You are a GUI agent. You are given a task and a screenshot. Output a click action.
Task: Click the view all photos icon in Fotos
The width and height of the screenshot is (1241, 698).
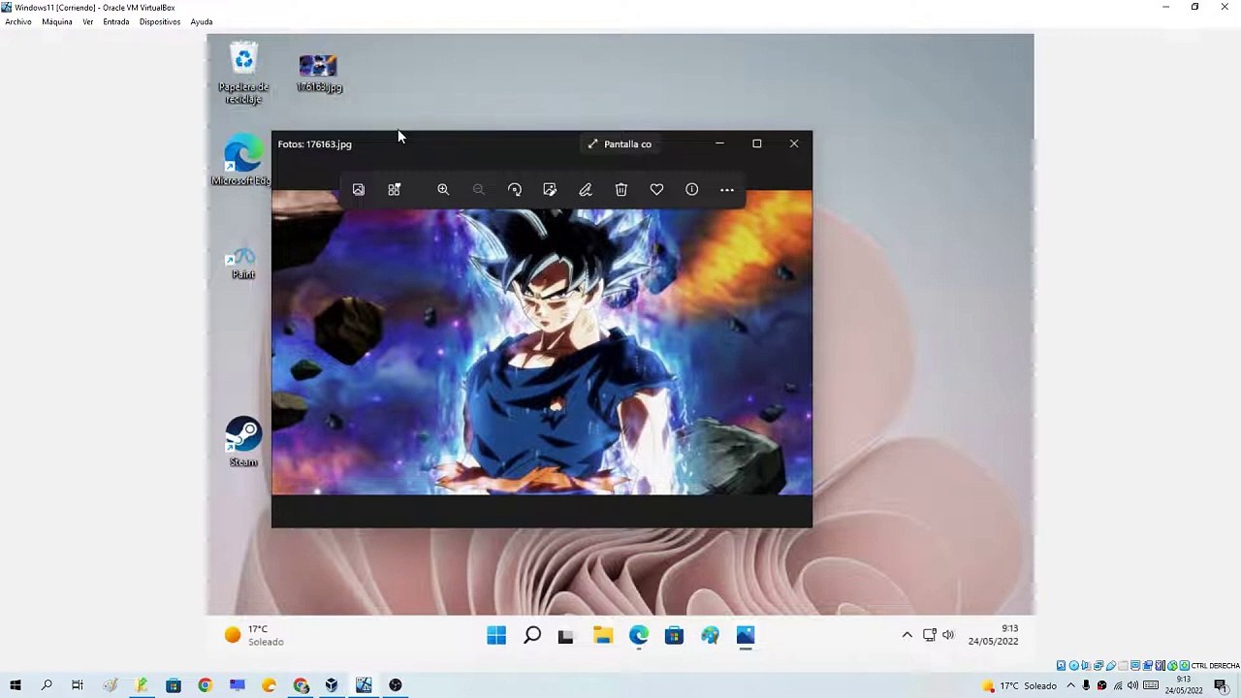359,190
